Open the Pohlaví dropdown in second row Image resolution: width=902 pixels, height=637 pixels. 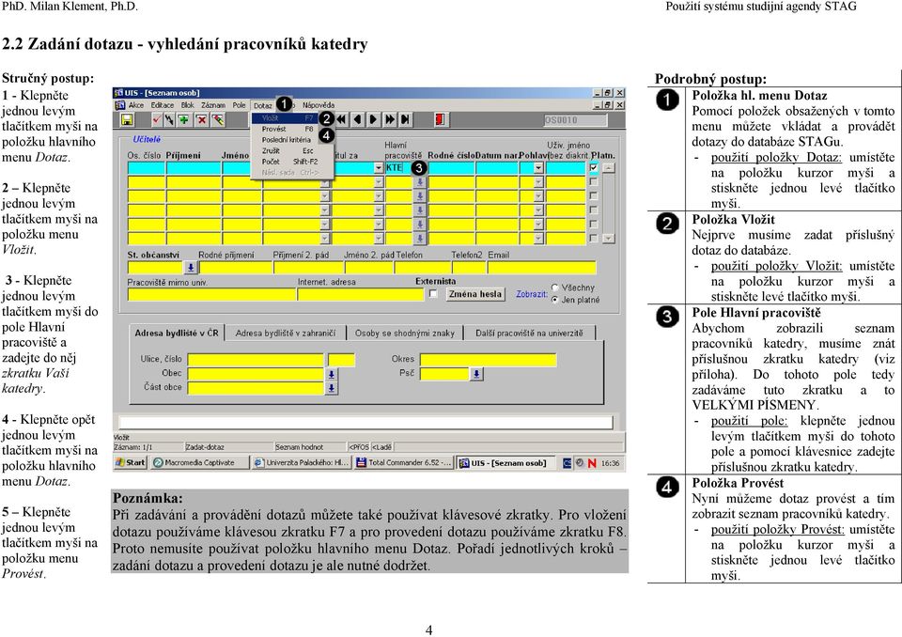click(538, 182)
